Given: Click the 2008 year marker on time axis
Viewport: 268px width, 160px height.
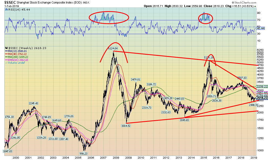Looking at the screenshot, I should coord(116,157).
